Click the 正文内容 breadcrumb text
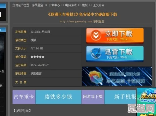The width and height of the screenshot is (156, 116). click(99, 5)
